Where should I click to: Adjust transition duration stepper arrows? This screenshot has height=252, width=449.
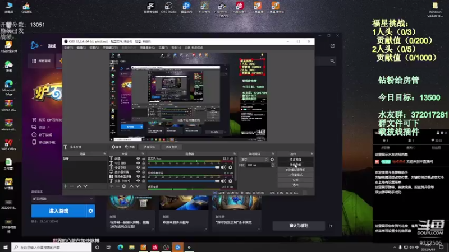[x=273, y=165]
